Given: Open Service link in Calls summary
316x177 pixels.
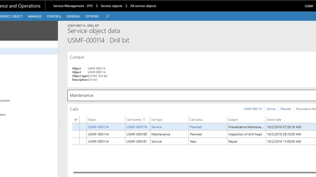Looking at the screenshot, I should tap(271, 109).
